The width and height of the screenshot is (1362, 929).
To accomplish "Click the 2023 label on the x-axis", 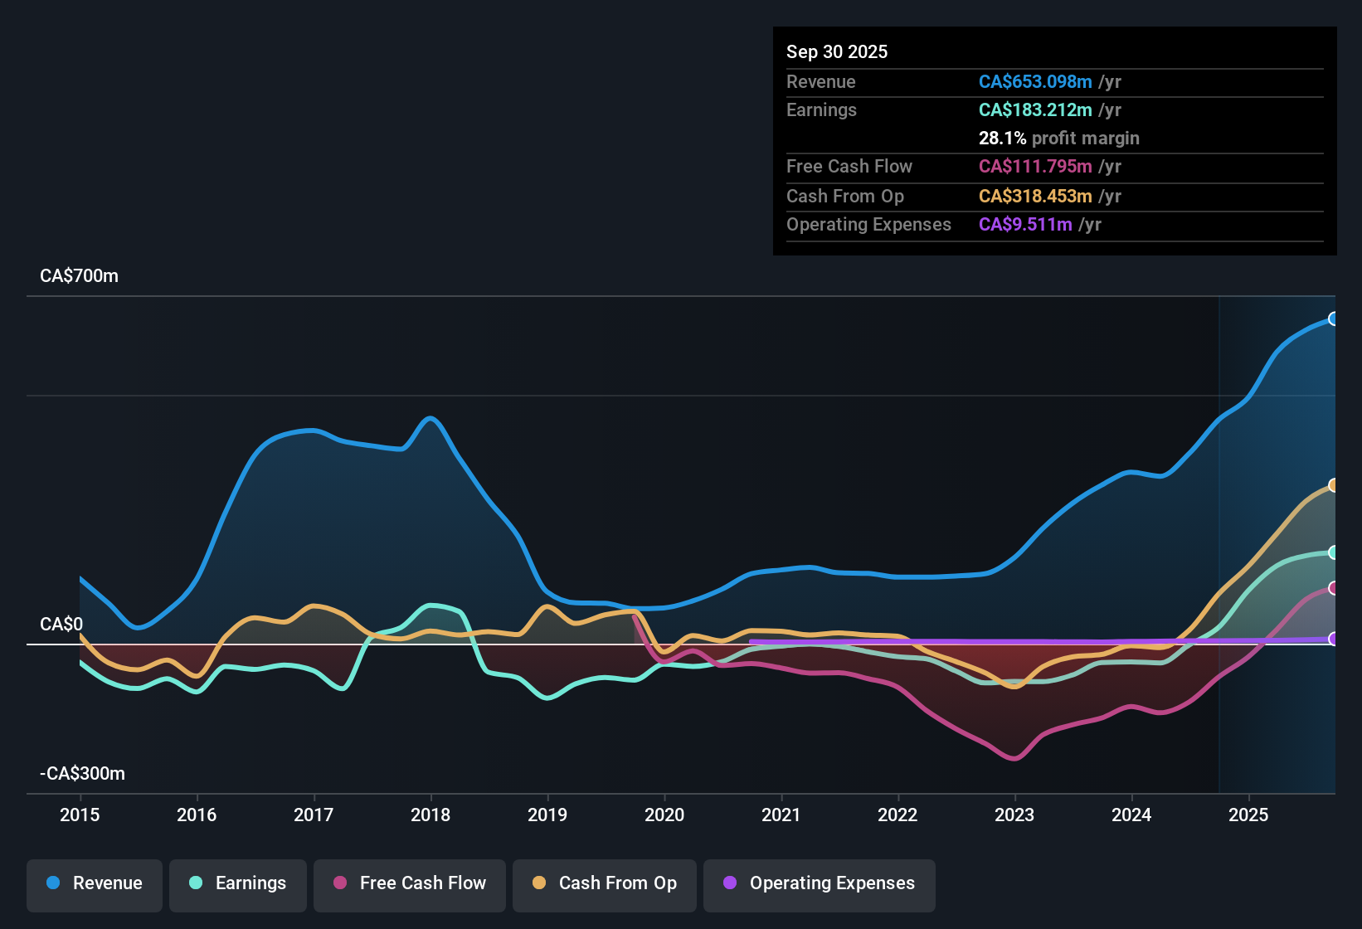I will pyautogui.click(x=1014, y=815).
